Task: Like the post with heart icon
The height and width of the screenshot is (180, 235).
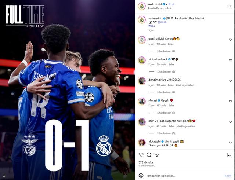Action: click(x=141, y=155)
